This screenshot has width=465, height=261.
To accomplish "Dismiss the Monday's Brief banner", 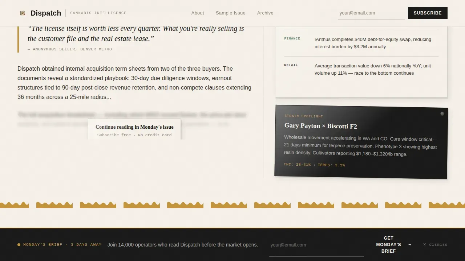I will (435, 245).
